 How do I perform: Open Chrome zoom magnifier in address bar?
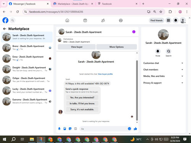pos(155,12)
